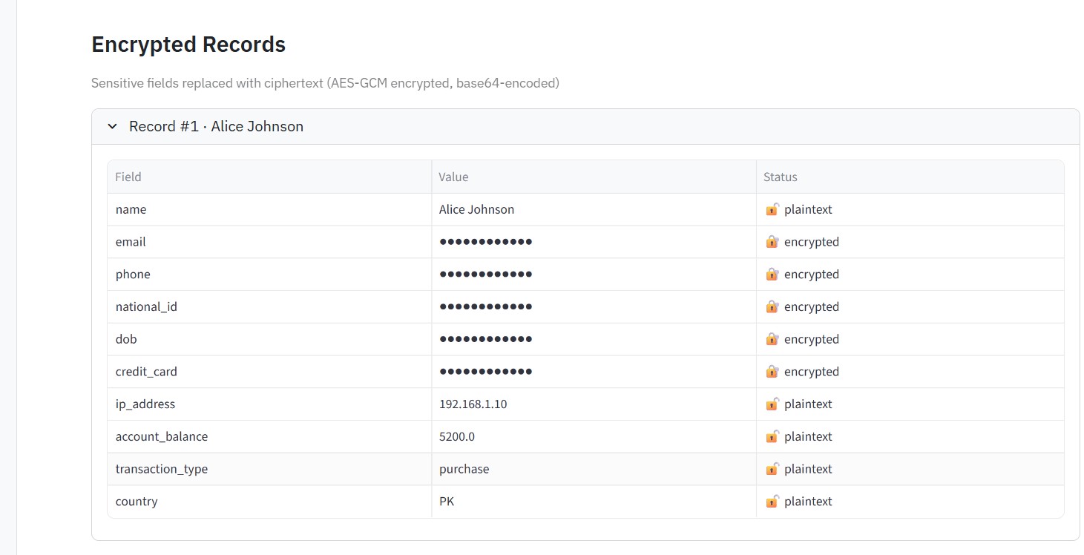Click the open lock in transaction_type row
The height and width of the screenshot is (555, 1084).
pos(772,469)
